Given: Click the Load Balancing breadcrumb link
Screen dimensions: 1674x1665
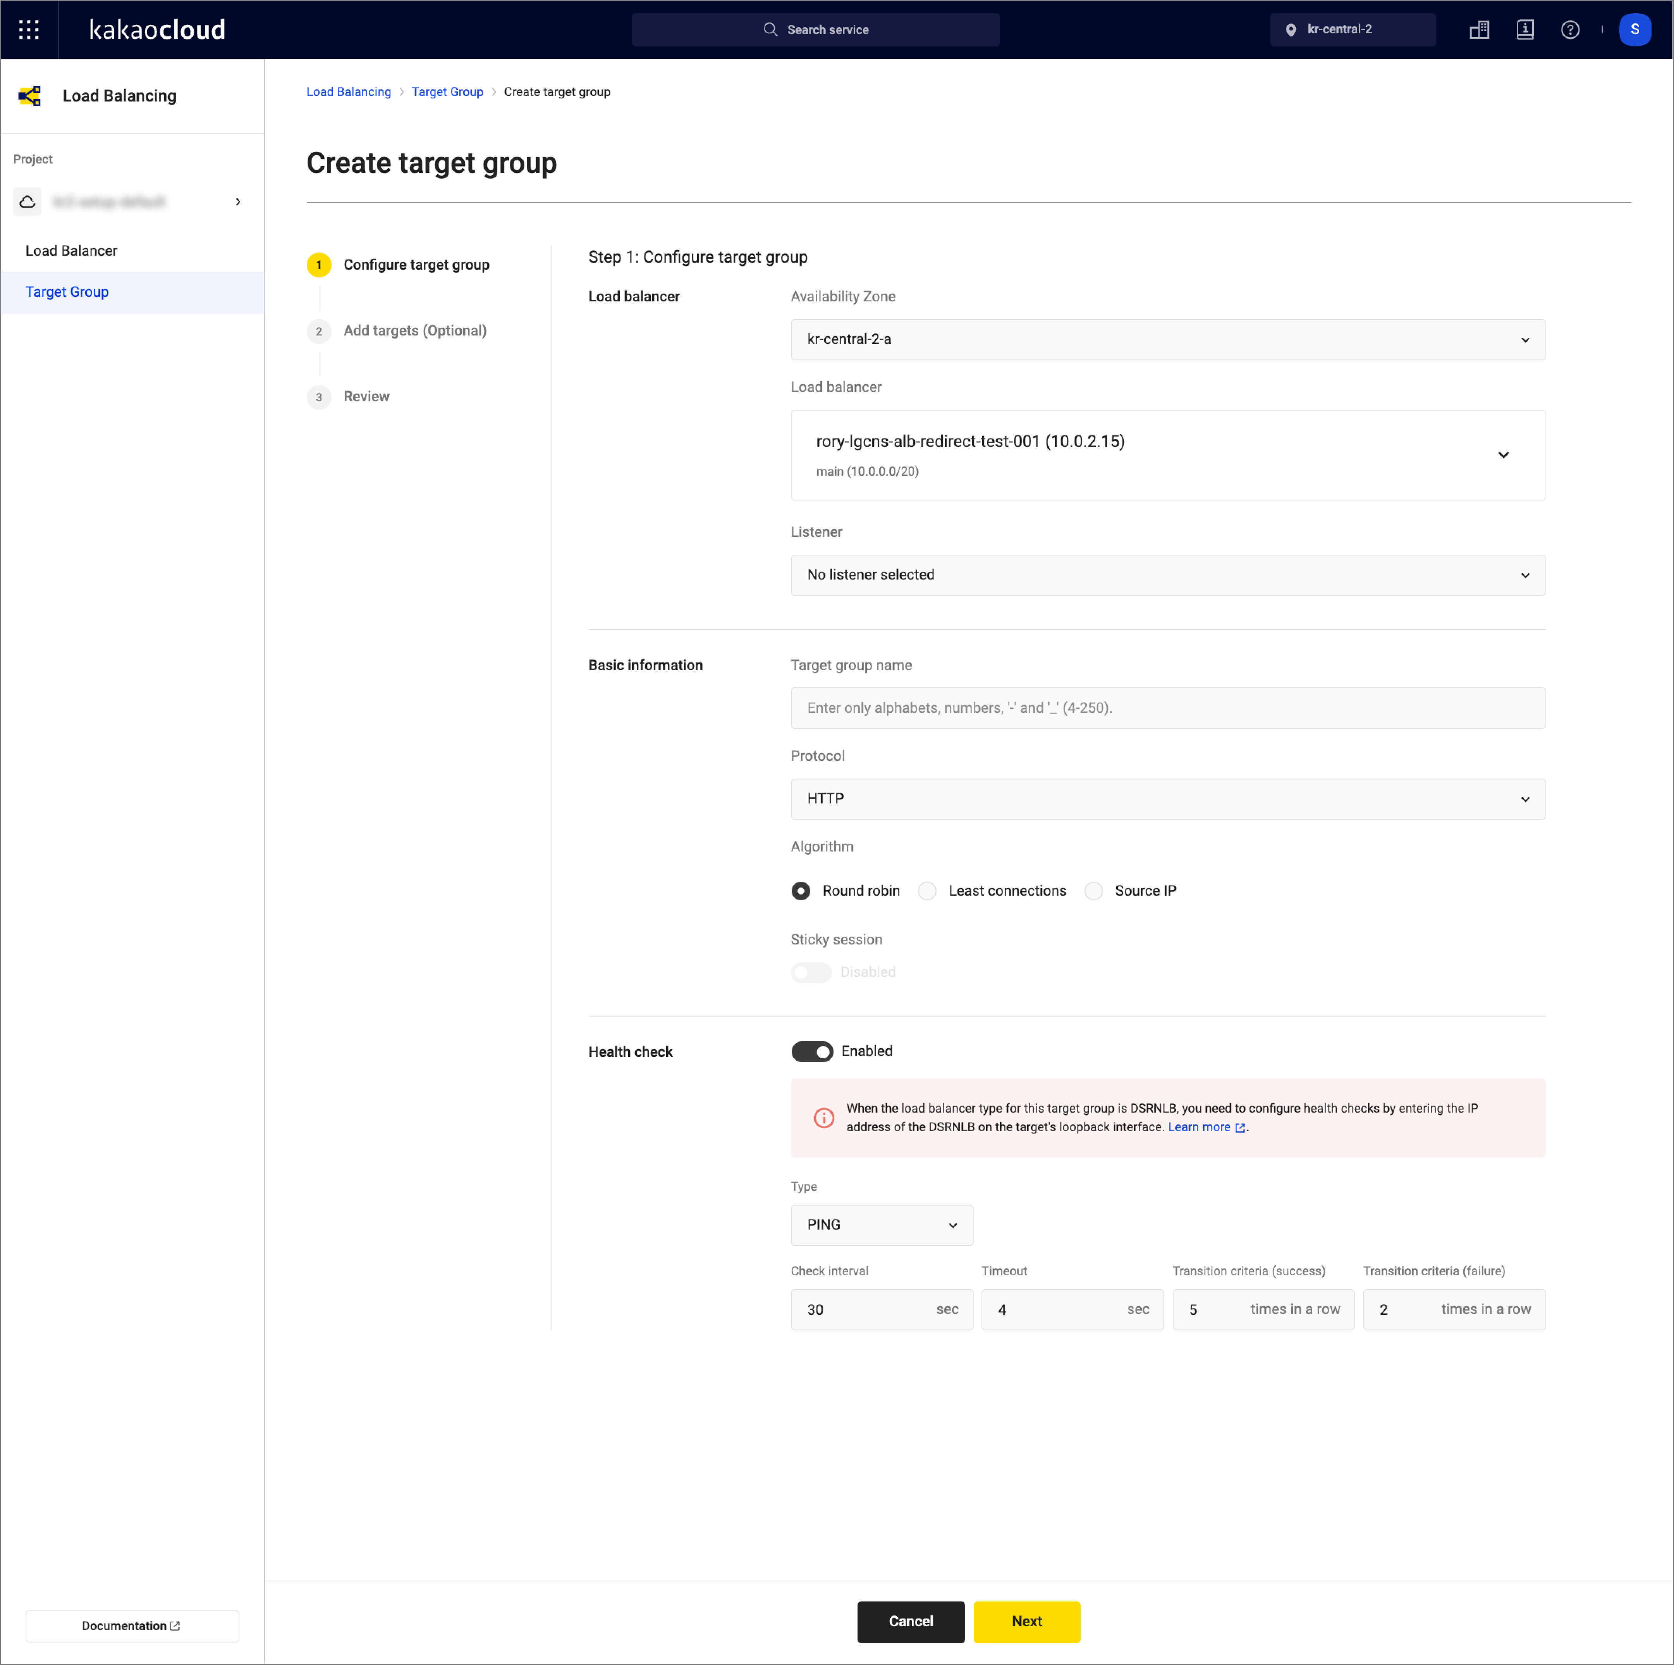Looking at the screenshot, I should [348, 92].
